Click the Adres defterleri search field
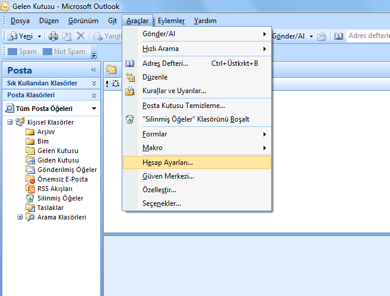The image size is (390, 296). (369, 36)
